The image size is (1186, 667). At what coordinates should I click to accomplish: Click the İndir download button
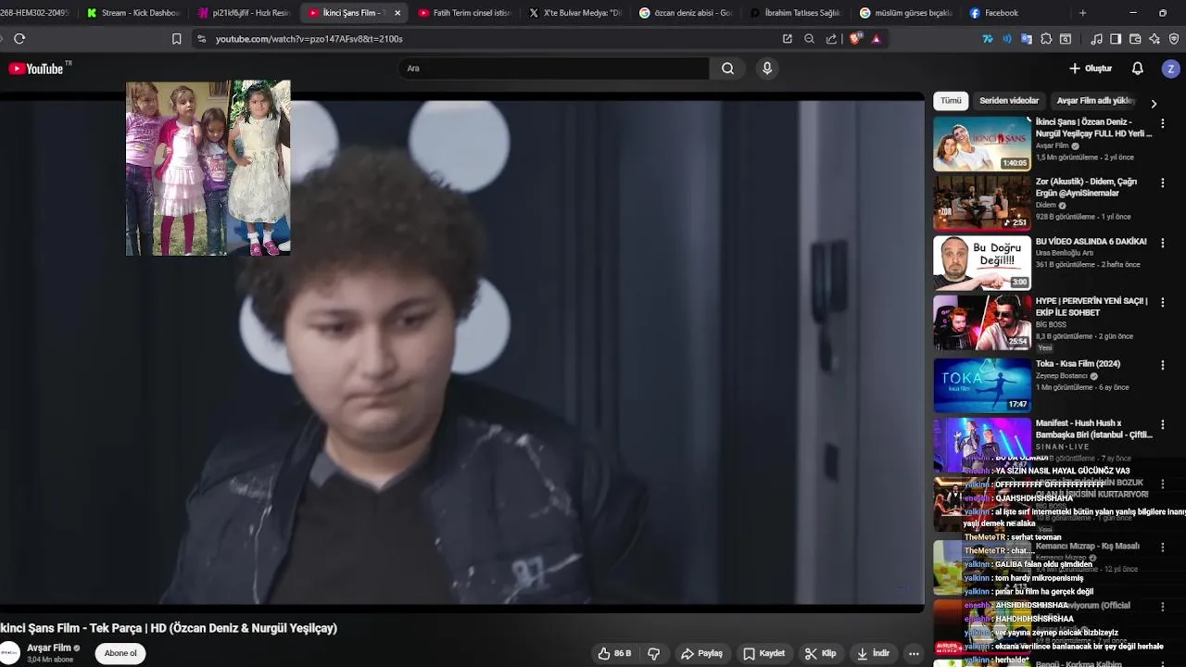(x=874, y=653)
